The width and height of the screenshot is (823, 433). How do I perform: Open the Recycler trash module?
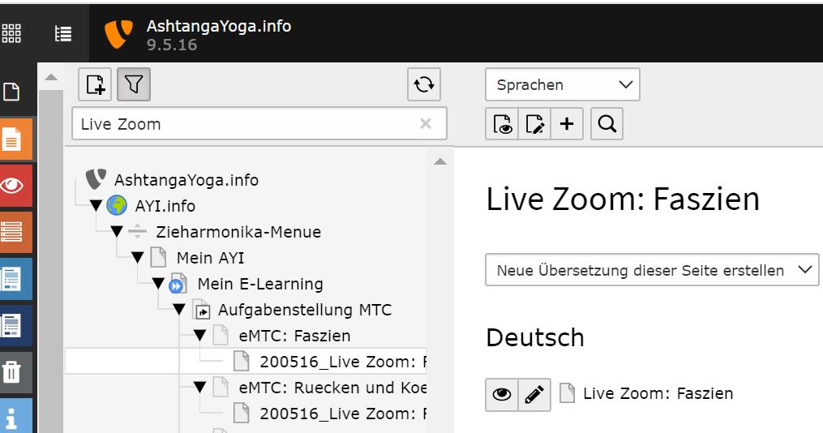[x=16, y=372]
